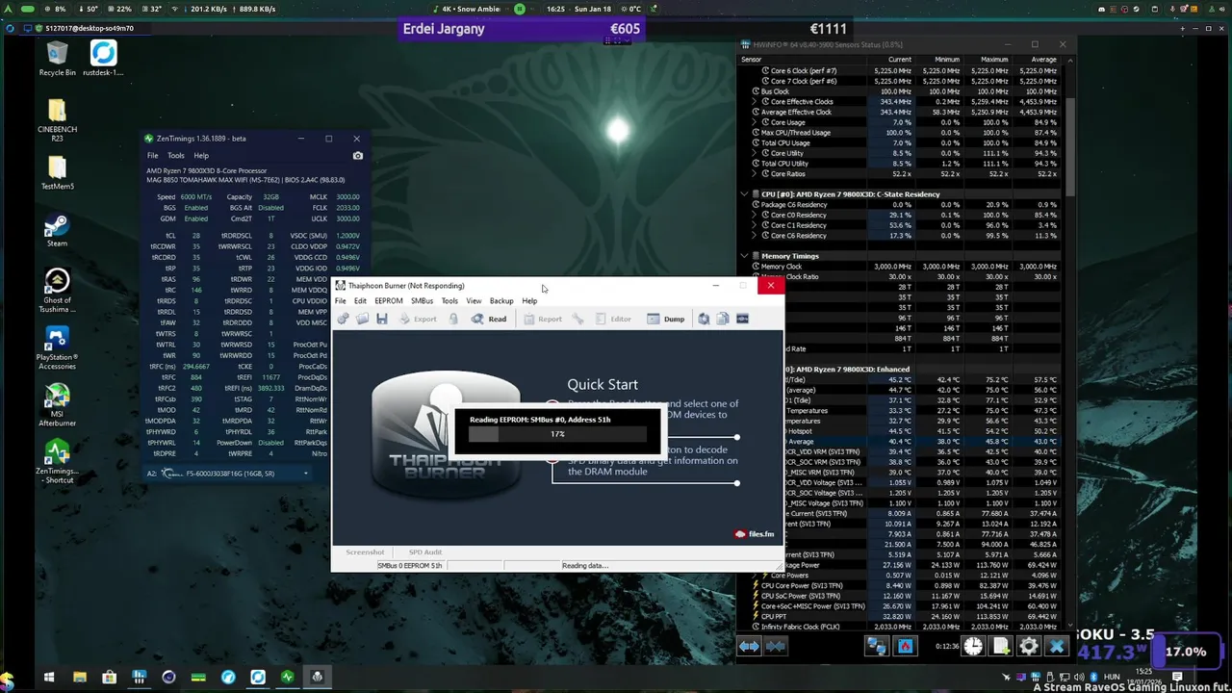Click the Report toolbar button in Thaiphoon Burner
Viewport: 1232px width, 693px height.
[x=542, y=319]
